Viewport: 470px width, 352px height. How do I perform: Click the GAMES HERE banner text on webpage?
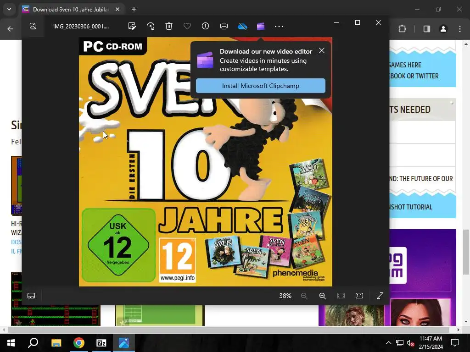[405, 65]
